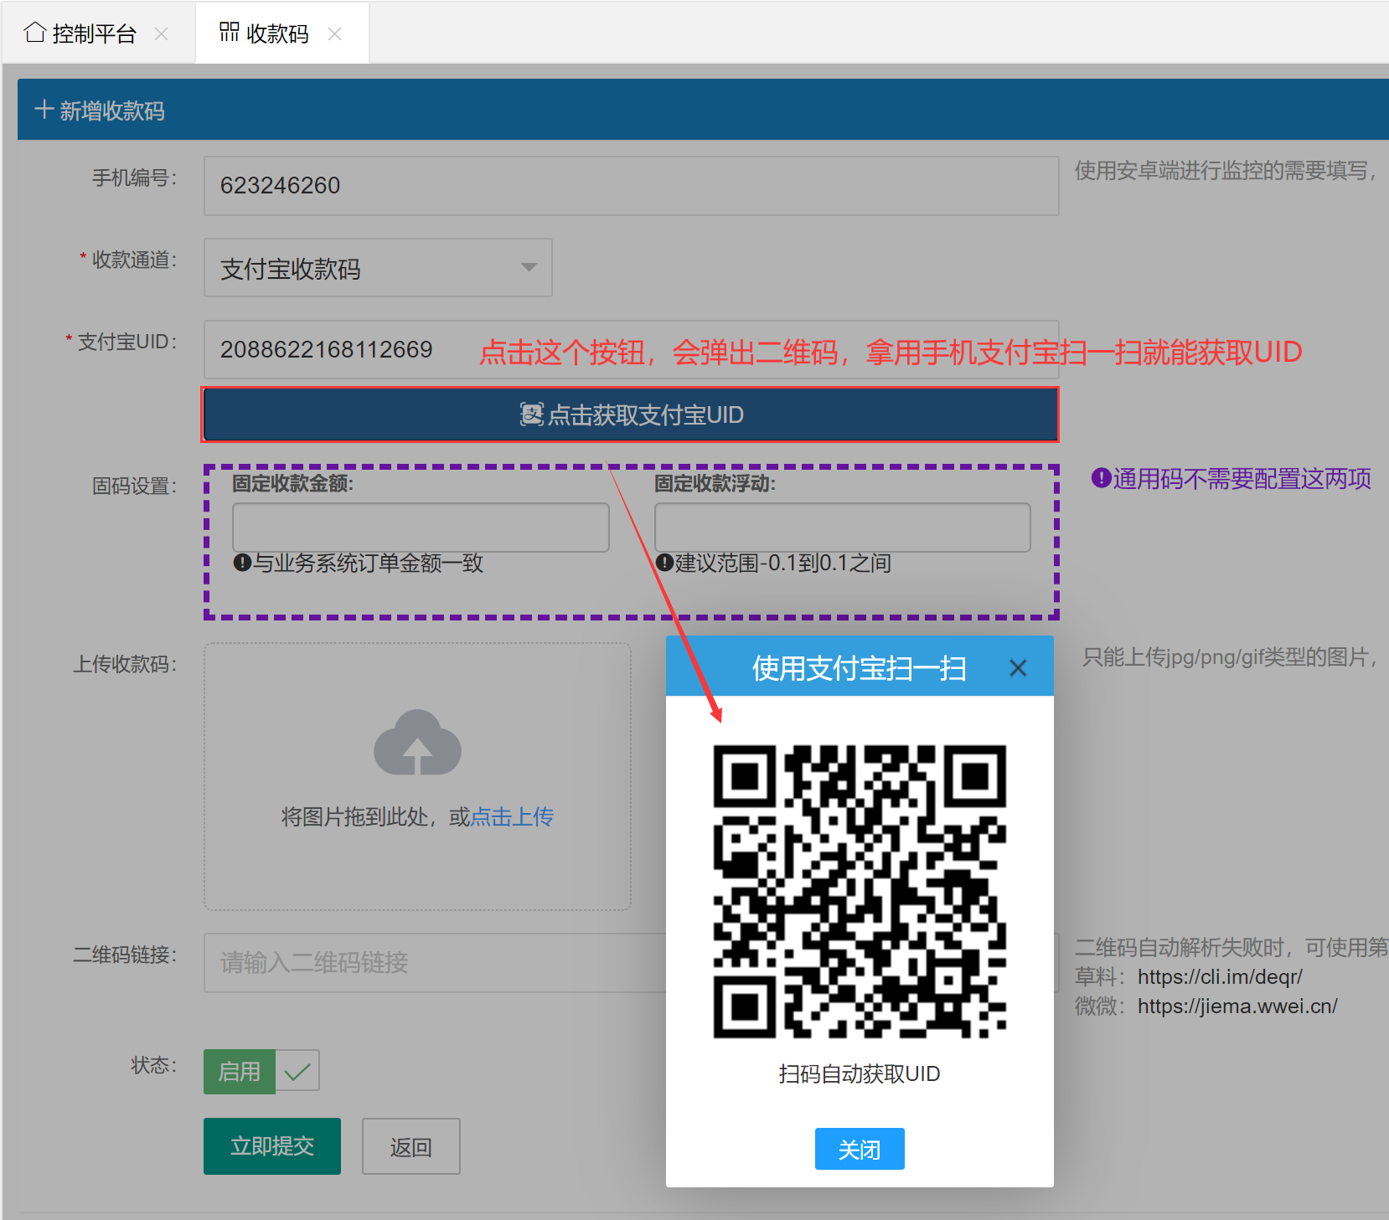Viewport: 1389px width, 1220px height.
Task: Click the home icon on 控制平台 tab
Action: pyautogui.click(x=34, y=33)
